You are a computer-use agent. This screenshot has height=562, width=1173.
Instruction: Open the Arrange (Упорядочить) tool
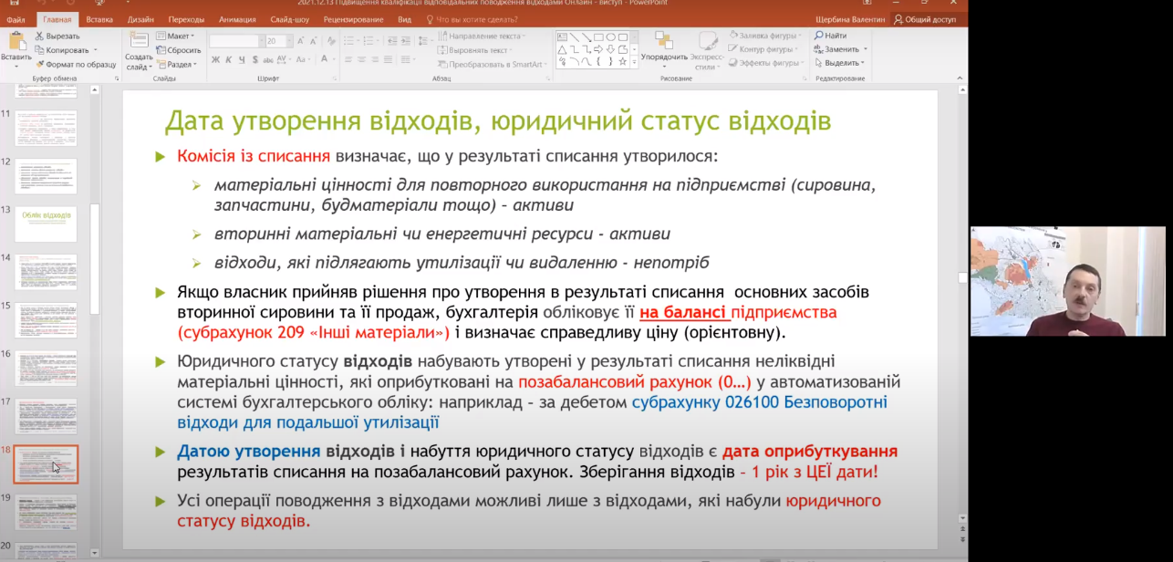tap(663, 42)
